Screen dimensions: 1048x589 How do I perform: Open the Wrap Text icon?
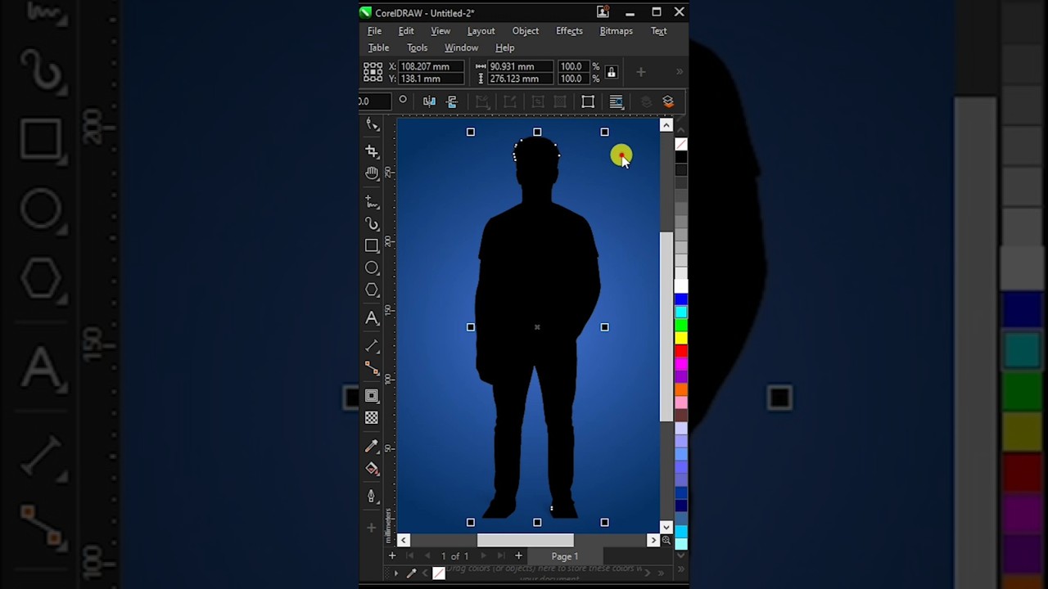pos(616,101)
